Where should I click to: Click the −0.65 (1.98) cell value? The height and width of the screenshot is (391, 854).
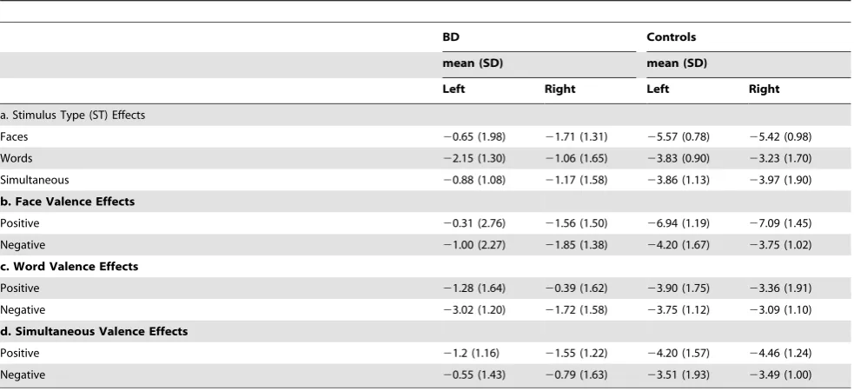(x=473, y=137)
